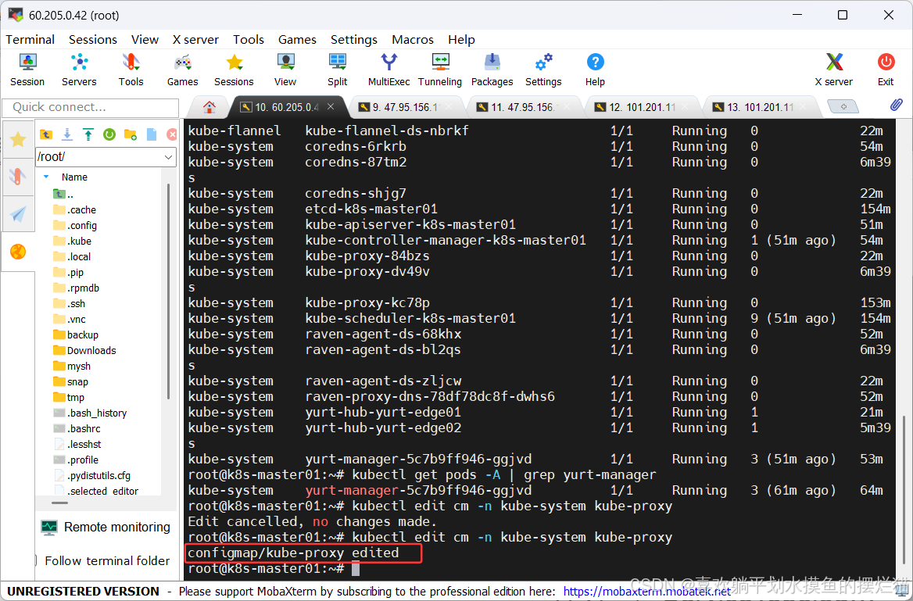Switch to tab 11. 47.95.156
Viewport: 913px width, 601px height.
524,107
